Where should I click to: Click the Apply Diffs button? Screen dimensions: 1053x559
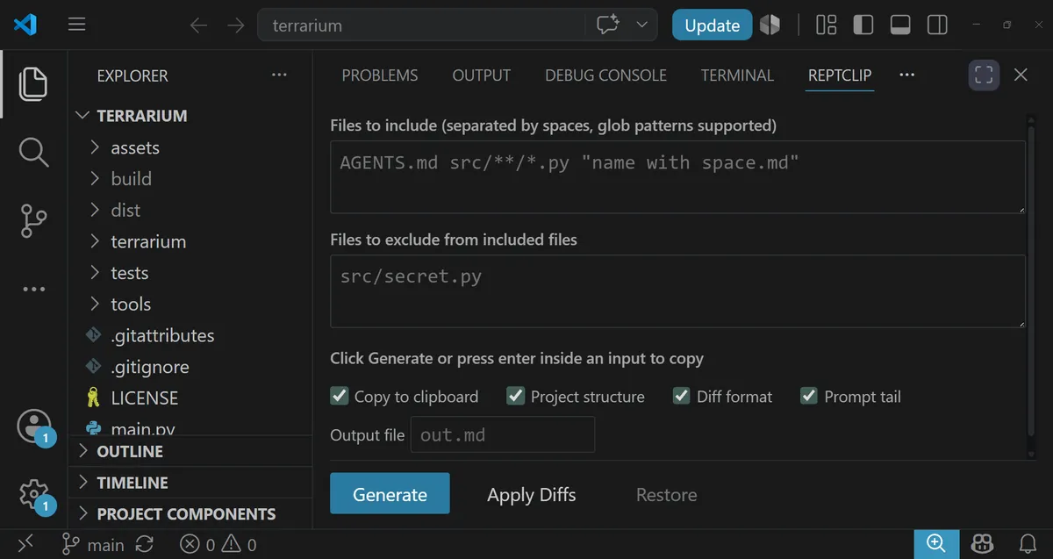tap(532, 495)
